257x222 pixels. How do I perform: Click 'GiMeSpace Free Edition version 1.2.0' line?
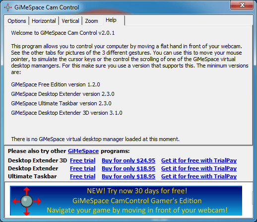pyautogui.click(x=56, y=84)
